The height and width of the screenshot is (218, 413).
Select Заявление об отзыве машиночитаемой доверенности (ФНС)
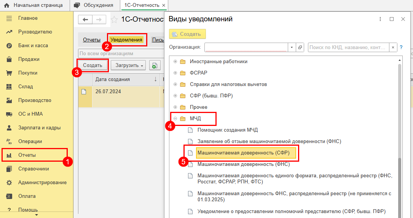pos(269,142)
